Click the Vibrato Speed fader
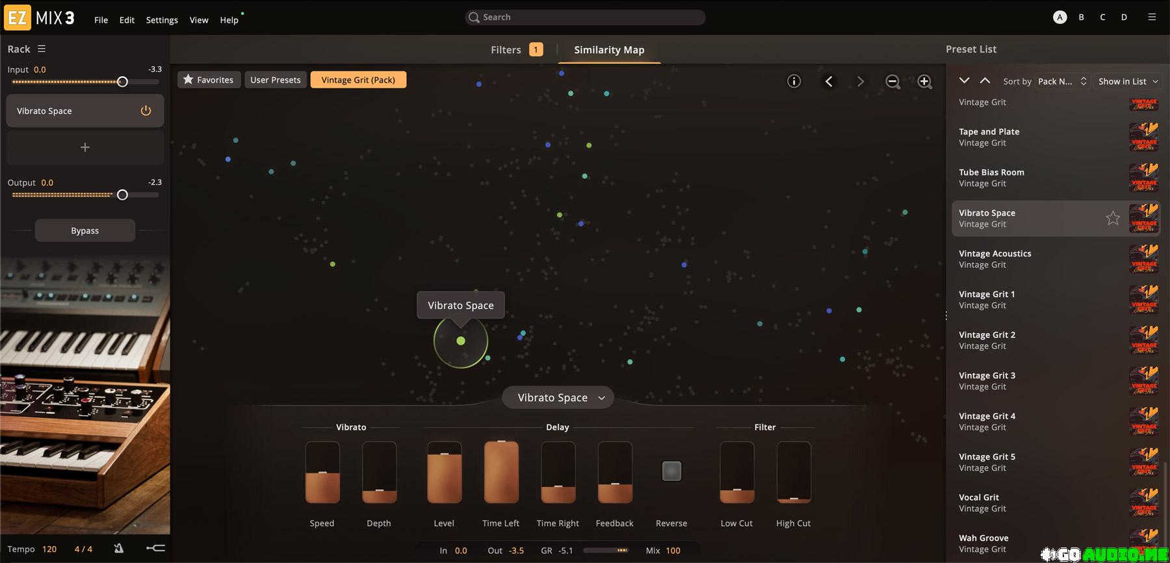The image size is (1170, 563). point(322,473)
